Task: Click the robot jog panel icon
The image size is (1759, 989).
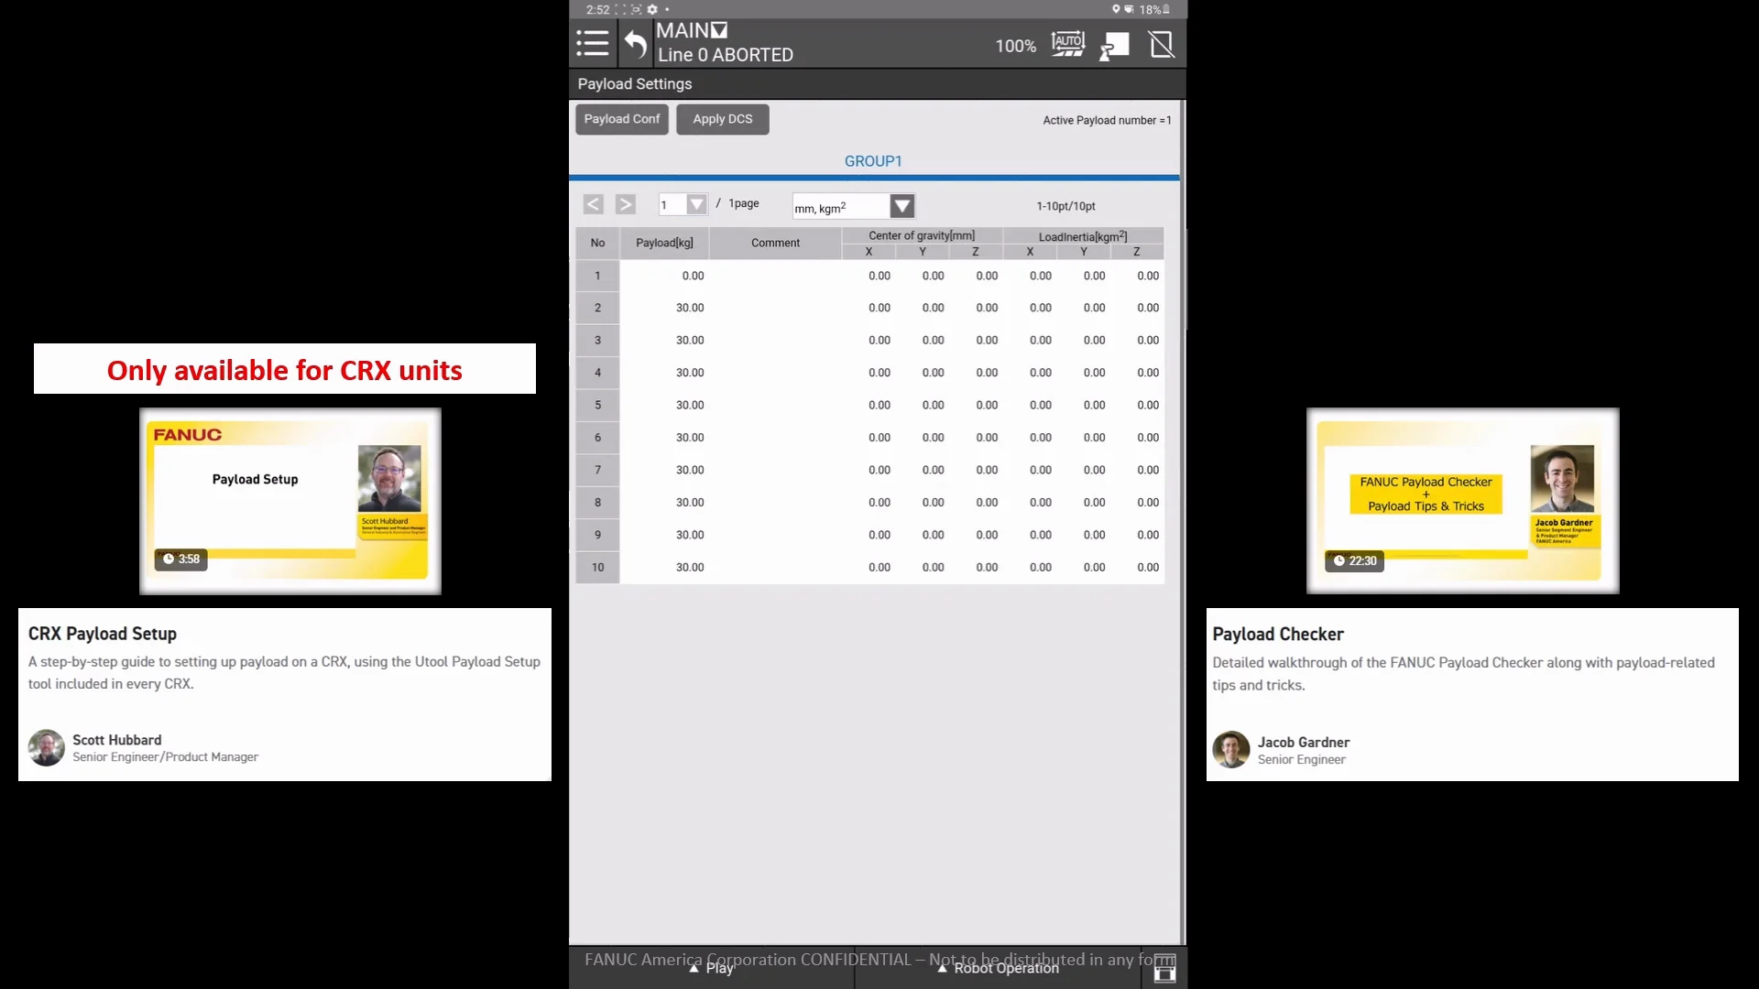Action: click(1114, 45)
